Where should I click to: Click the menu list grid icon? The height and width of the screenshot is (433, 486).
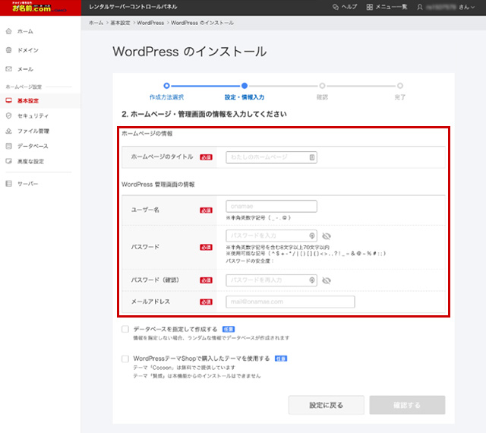point(370,7)
